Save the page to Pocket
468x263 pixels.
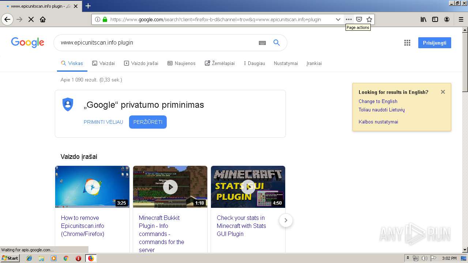tap(359, 19)
